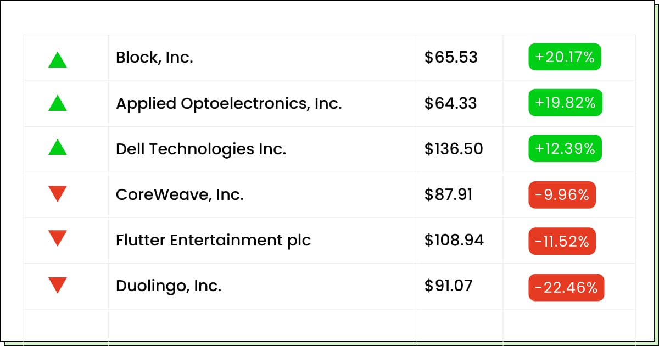Select Dell Technologies Inc. company name
659x346 pixels.
click(x=201, y=149)
